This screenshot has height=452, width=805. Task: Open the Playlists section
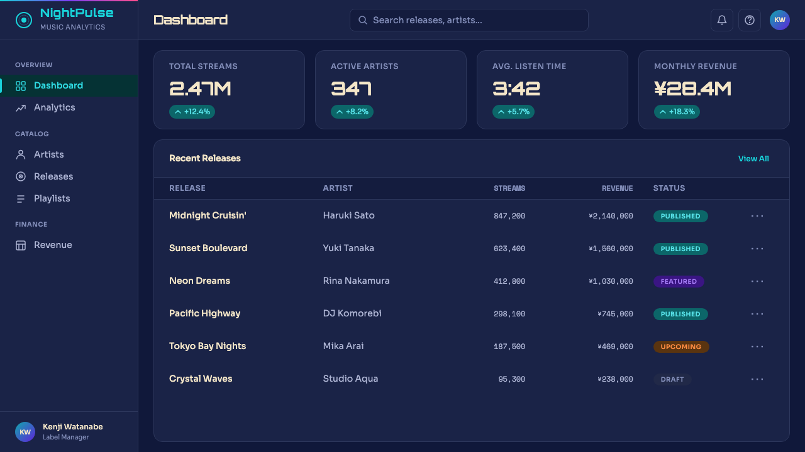69,198
